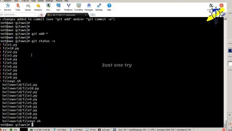Click helloworld/file1.py line

(20, 85)
